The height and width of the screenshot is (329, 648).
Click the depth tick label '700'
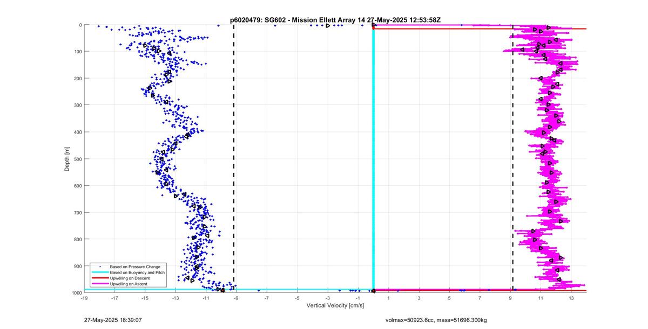click(x=77, y=213)
